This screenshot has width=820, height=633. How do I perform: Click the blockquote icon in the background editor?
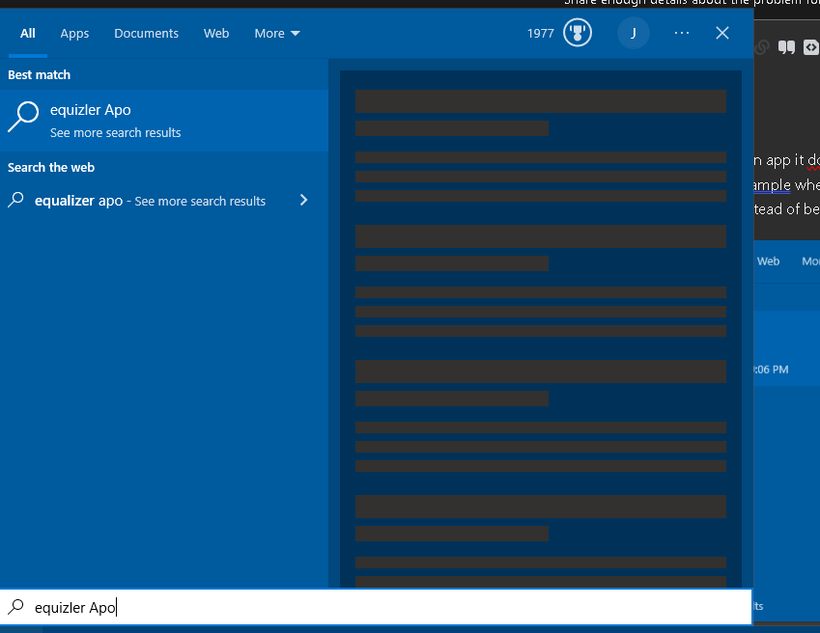(786, 47)
